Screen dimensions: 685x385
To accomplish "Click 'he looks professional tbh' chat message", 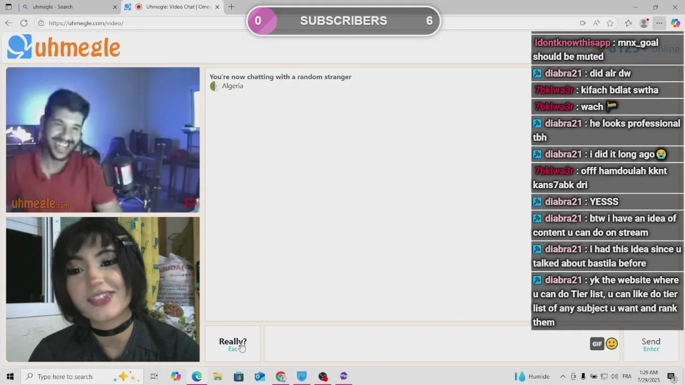I will (x=607, y=130).
